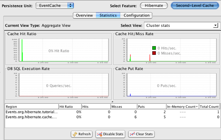Click the Clear Stats button
This screenshot has width=221, height=140.
point(141,134)
